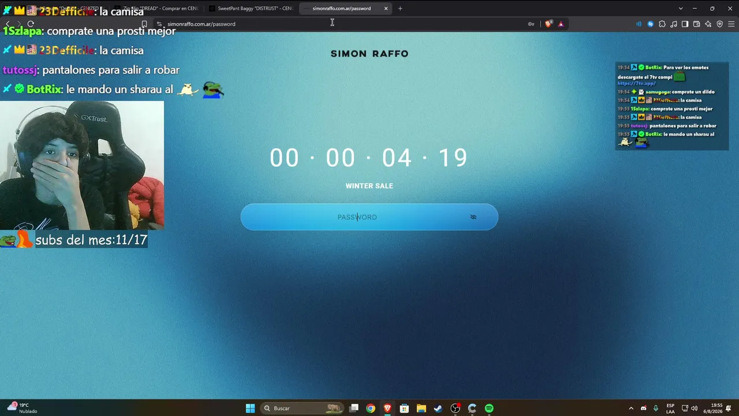Click the blue sound waves extension icon
The height and width of the screenshot is (416, 739).
coord(639,24)
